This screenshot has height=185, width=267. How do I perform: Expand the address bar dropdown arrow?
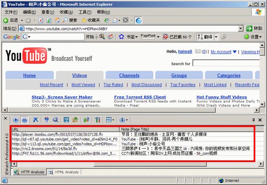click(240, 29)
